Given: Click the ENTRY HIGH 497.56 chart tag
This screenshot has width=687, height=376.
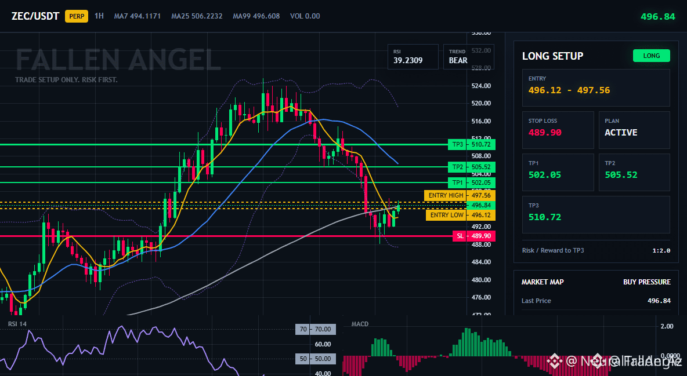Looking at the screenshot, I should point(460,195).
